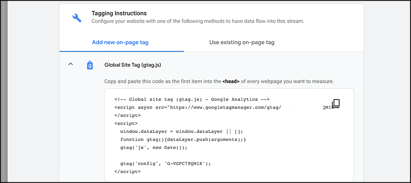
Task: Switch to Add new on-page tag tab
Action: pyautogui.click(x=120, y=42)
